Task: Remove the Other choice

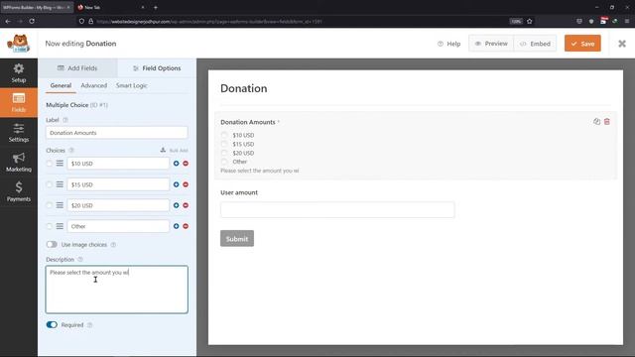Action: coord(186,226)
